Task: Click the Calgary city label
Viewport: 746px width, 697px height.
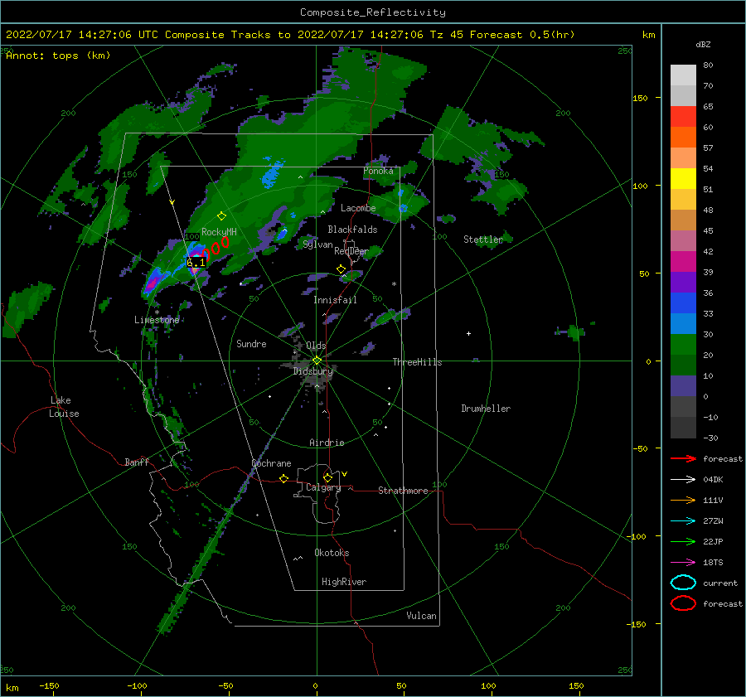Action: 323,487
